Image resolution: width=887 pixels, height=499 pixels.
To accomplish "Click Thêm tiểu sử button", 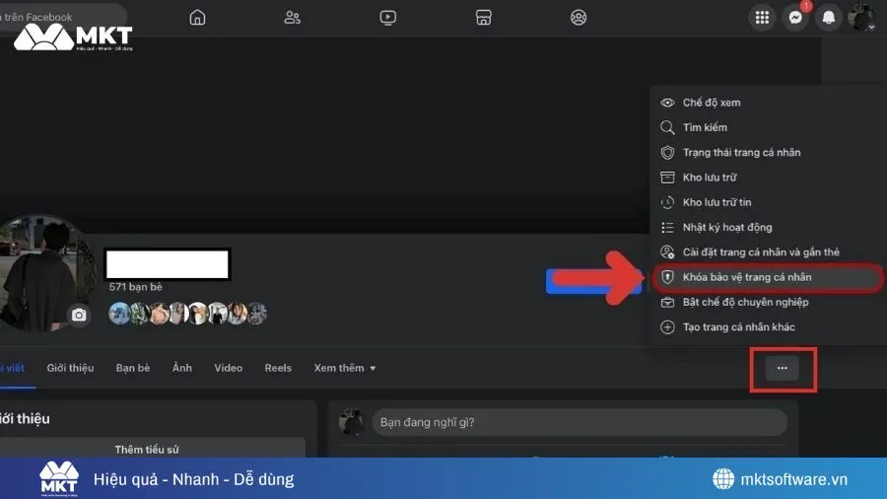I will [147, 450].
